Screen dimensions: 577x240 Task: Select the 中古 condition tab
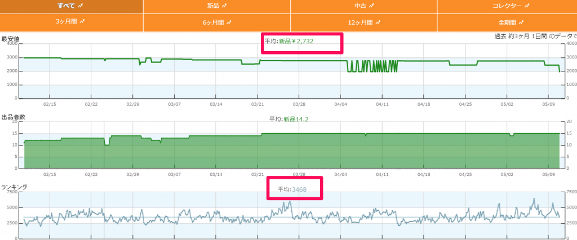point(359,6)
